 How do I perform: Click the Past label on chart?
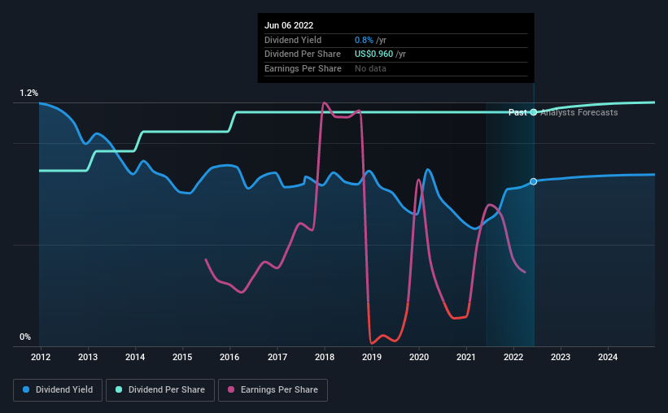[x=517, y=112]
